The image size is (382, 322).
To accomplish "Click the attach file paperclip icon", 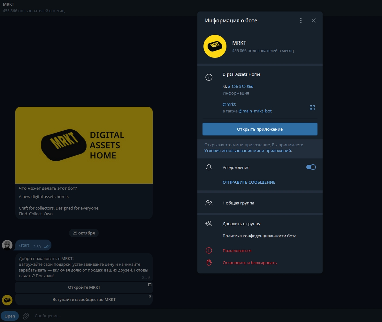I will [26, 316].
